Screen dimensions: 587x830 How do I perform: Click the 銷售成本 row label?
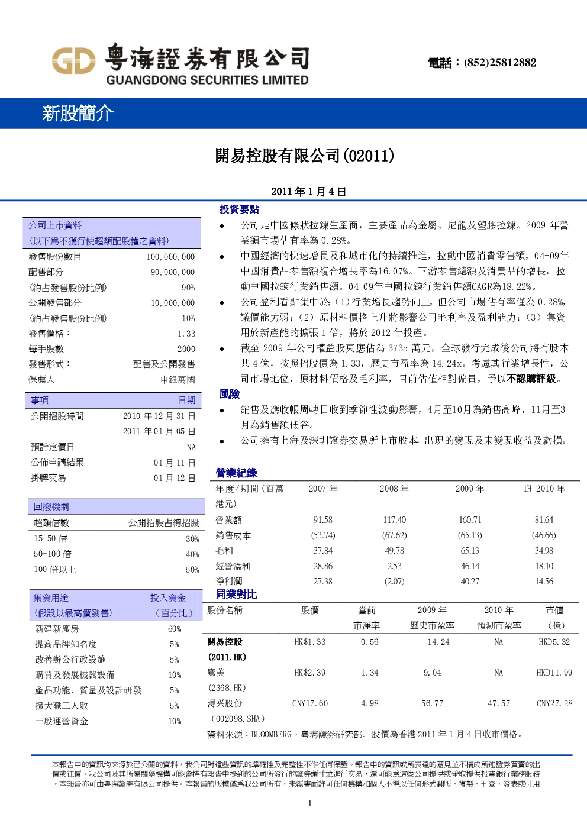pos(233,535)
